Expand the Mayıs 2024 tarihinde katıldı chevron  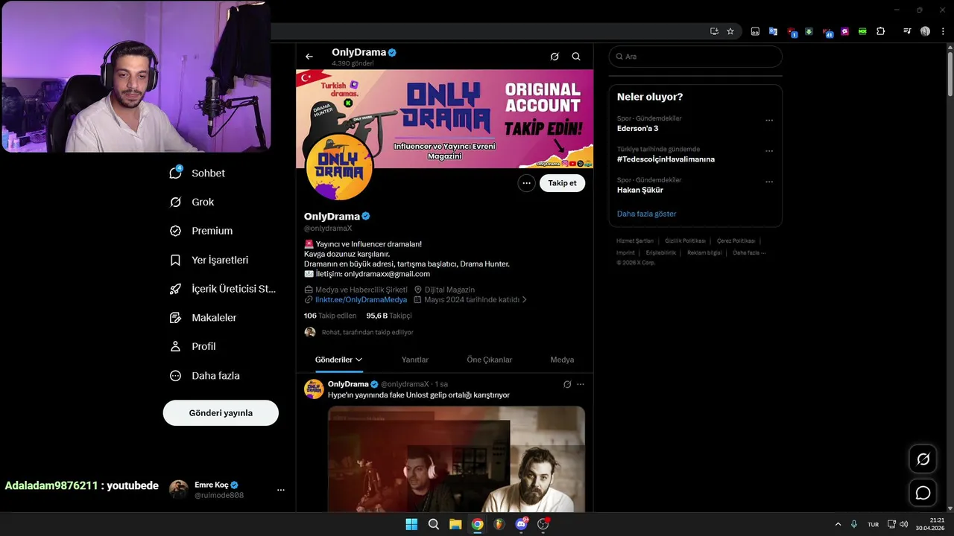pyautogui.click(x=524, y=300)
